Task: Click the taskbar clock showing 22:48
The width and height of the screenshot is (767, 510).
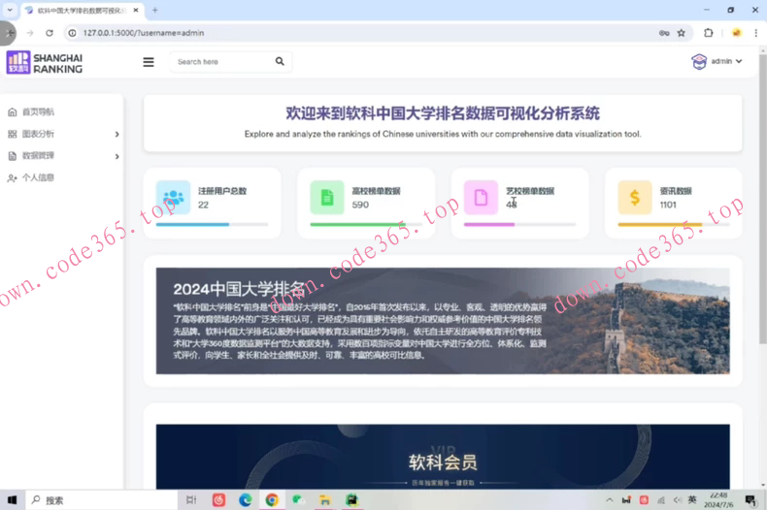Action: [x=718, y=499]
